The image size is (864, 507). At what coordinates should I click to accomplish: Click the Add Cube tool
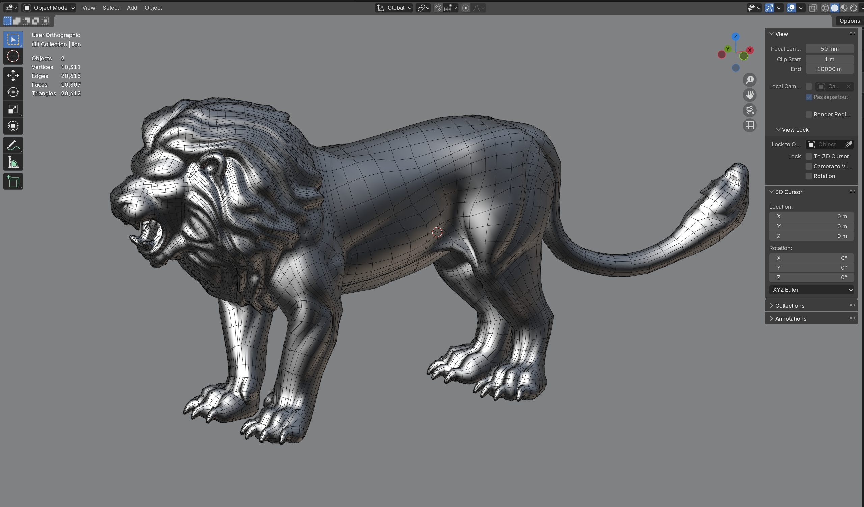[x=13, y=182]
